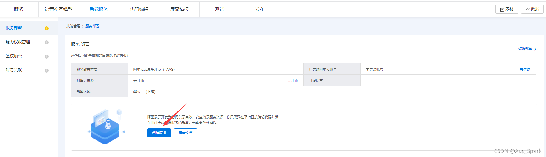Click gray status icon beside 账号关联
Viewport: 546px width, 157px height.
[47, 71]
